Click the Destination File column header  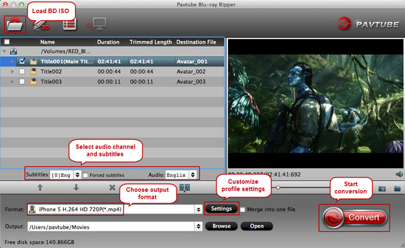196,42
